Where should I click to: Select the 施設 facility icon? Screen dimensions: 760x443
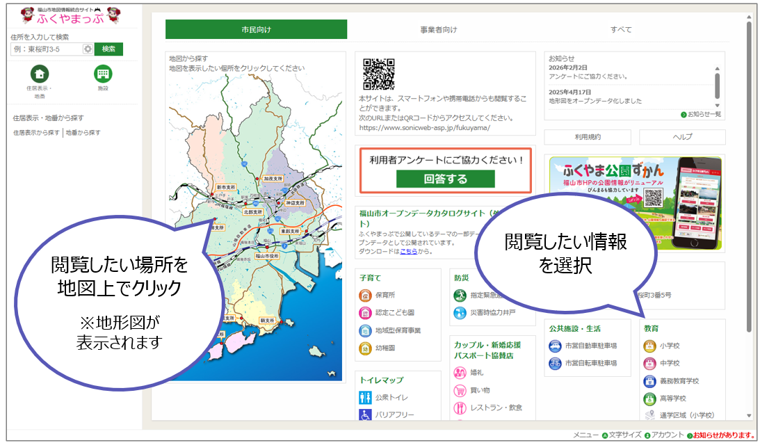tap(103, 74)
